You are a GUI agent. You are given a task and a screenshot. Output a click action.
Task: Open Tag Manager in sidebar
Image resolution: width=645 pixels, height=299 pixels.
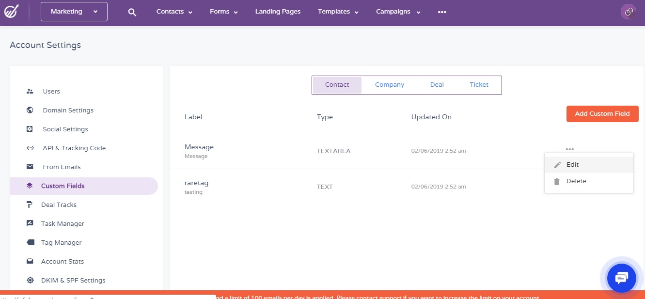pos(61,242)
